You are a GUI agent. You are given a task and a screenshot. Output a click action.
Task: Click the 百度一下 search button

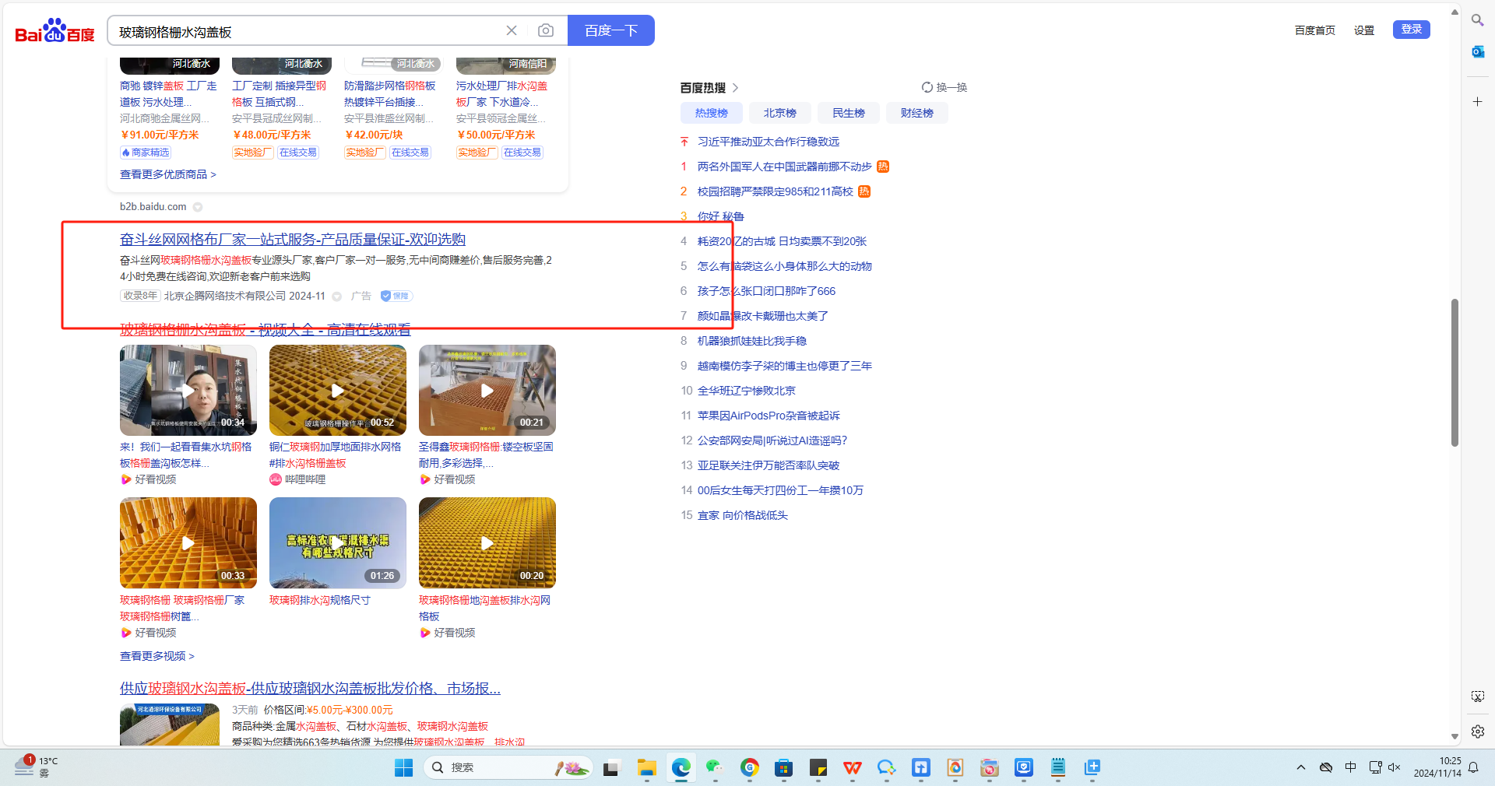pos(610,30)
